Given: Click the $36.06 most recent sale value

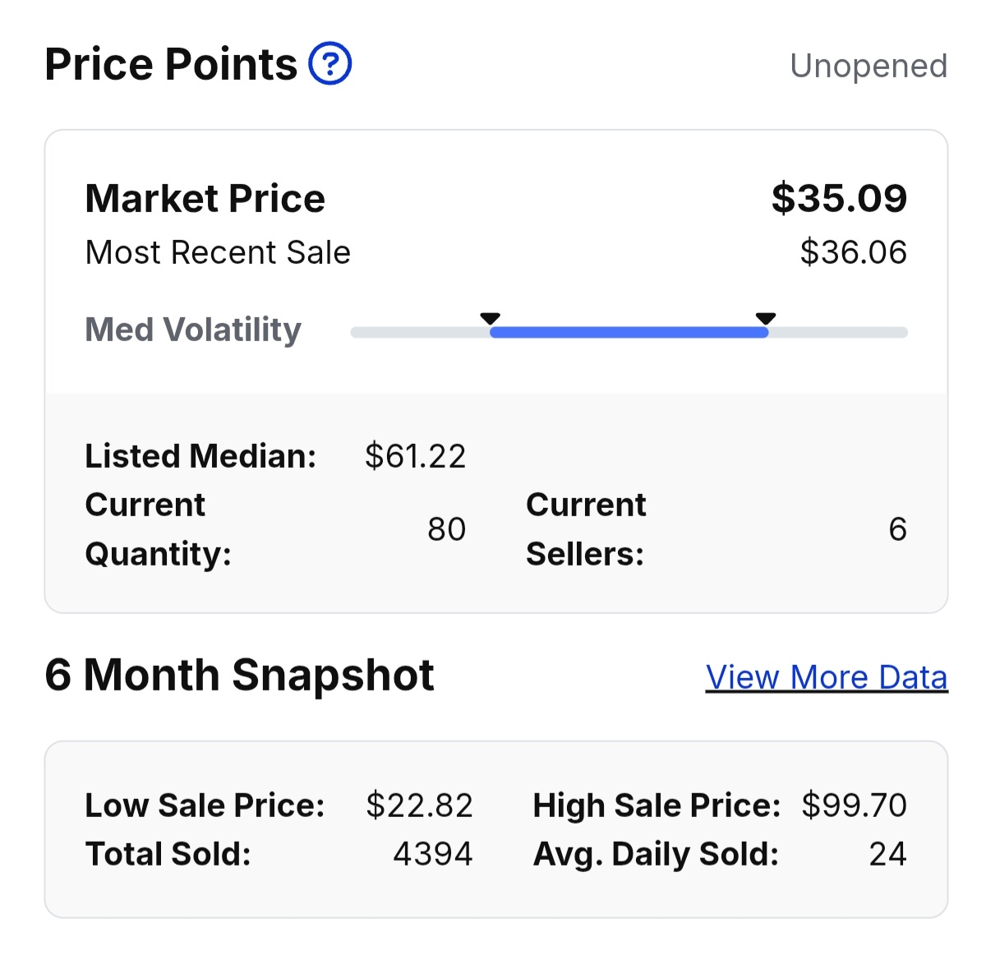Looking at the screenshot, I should click(x=853, y=252).
